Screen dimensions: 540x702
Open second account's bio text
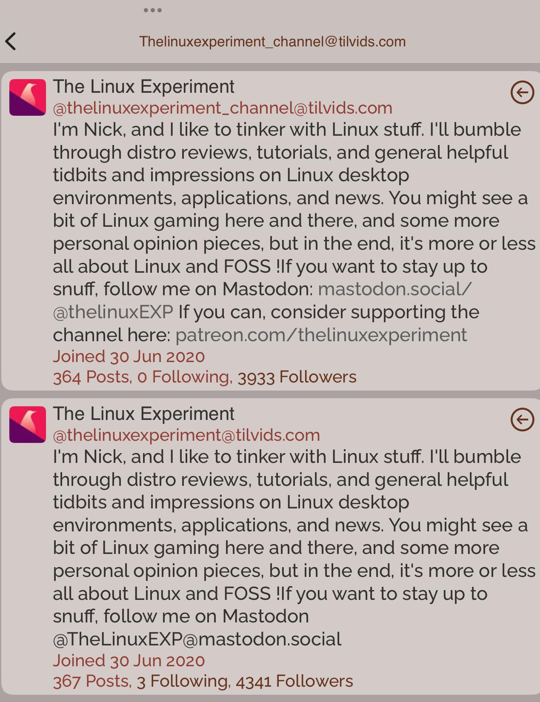pyautogui.click(x=294, y=548)
